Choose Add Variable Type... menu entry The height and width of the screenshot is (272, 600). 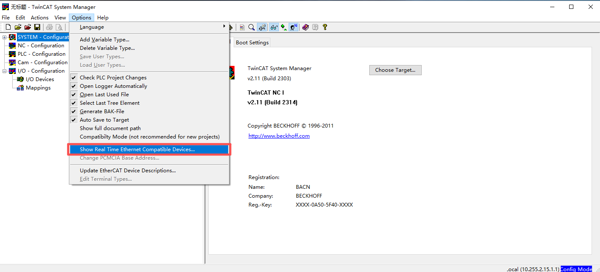click(x=149, y=40)
